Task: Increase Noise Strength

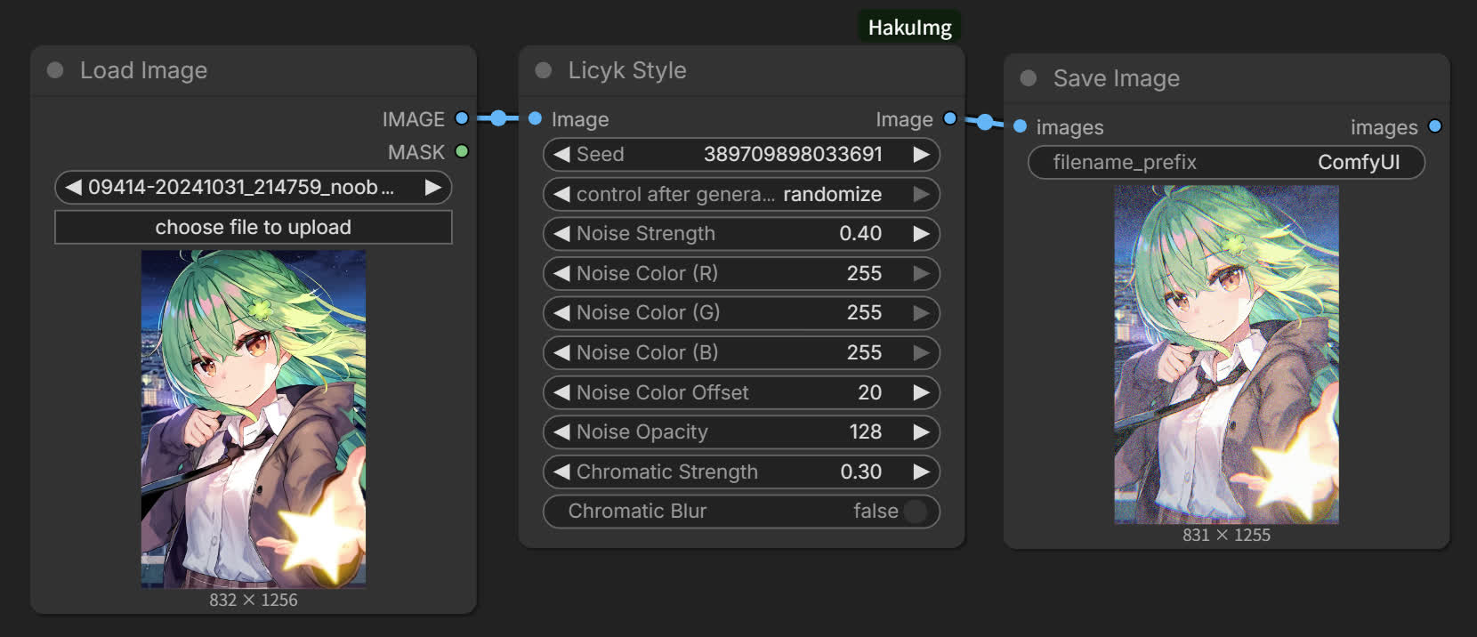Action: point(921,233)
